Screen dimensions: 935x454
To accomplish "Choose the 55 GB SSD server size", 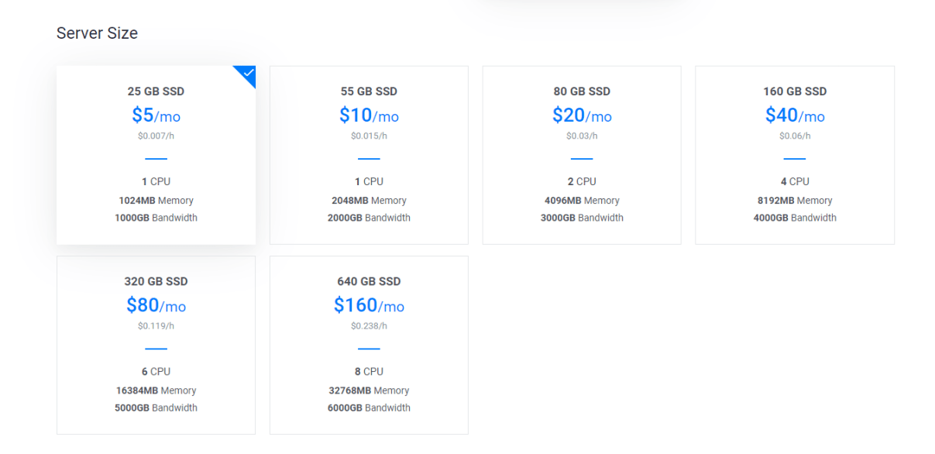I will [x=369, y=155].
